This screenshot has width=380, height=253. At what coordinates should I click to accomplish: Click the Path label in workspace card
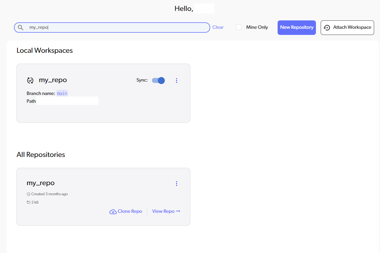coord(31,101)
